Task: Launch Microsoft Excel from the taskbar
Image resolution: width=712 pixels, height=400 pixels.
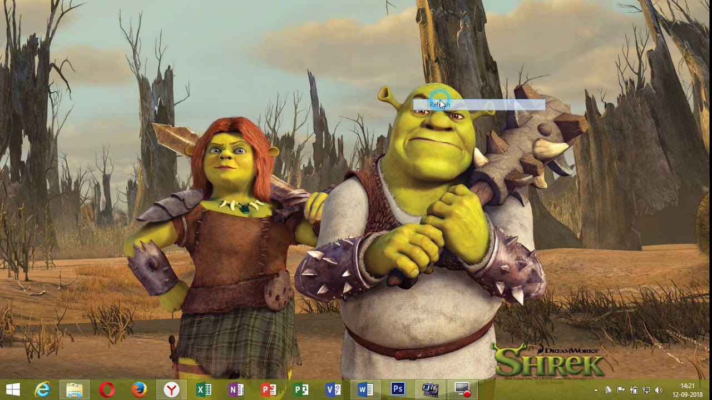Action: 204,389
